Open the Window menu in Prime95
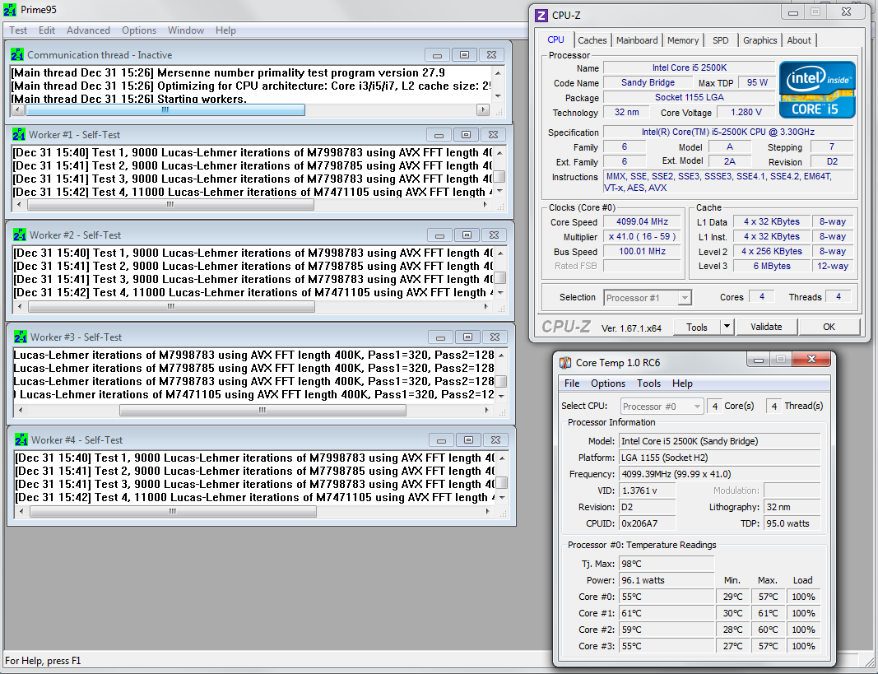Screen dimensions: 878x674 pos(186,30)
